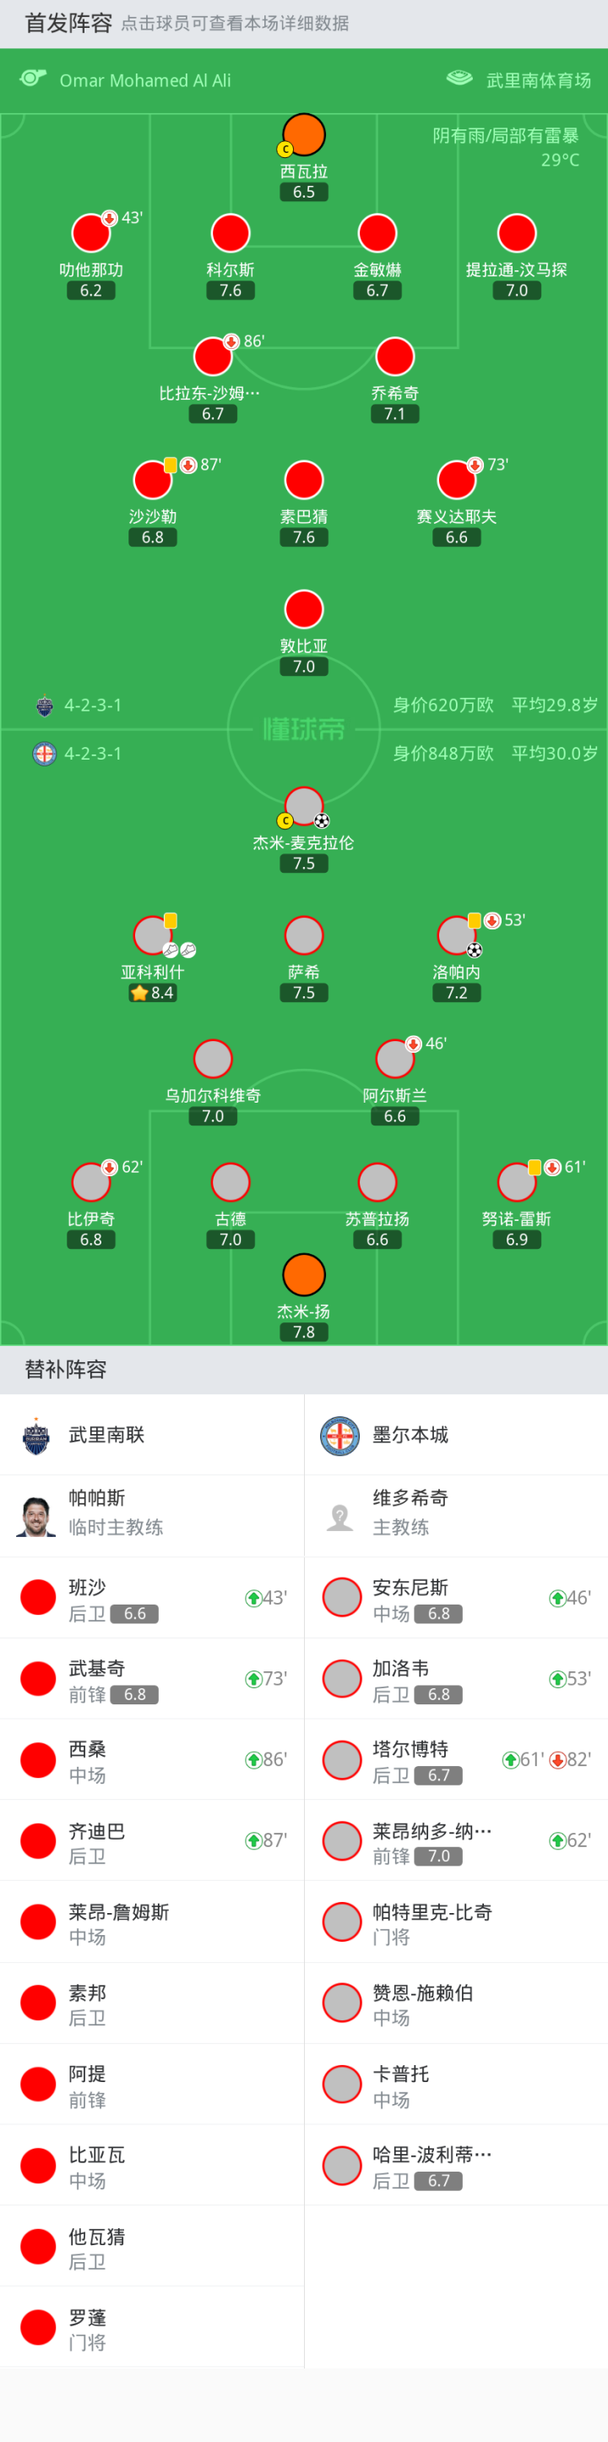Viewport: 608px width, 2442px height.
Task: Click the 墨尔本城 team crest in the substitutes list
Action: click(340, 1436)
